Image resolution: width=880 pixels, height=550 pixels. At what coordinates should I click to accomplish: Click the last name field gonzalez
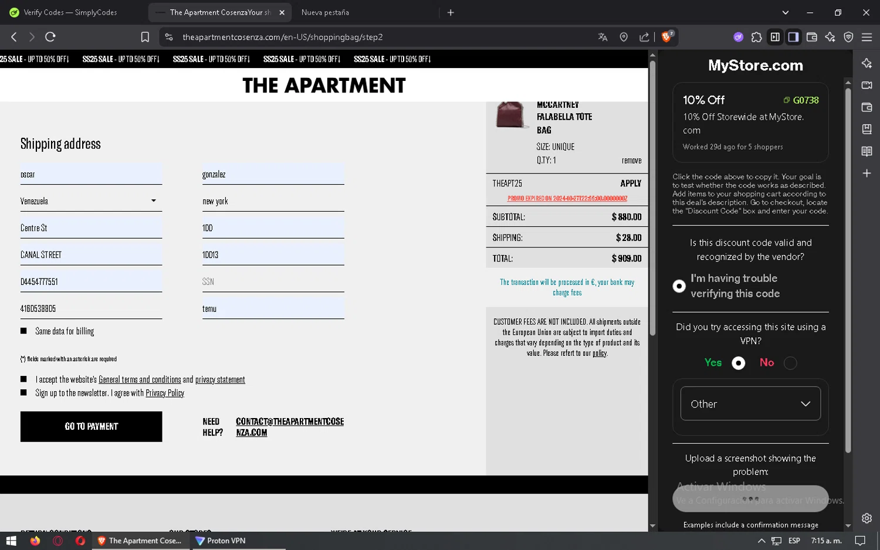(273, 174)
